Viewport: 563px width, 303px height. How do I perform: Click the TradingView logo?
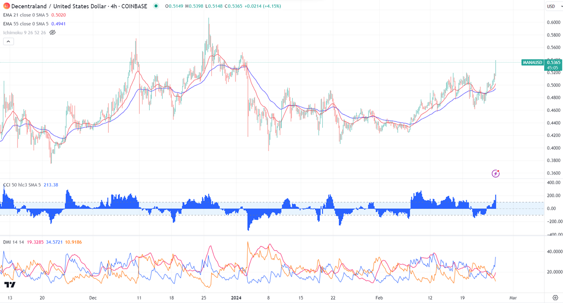[x=10, y=285]
